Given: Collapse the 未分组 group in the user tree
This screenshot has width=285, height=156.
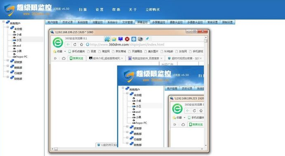Looking at the screenshot, I should point(8,27).
